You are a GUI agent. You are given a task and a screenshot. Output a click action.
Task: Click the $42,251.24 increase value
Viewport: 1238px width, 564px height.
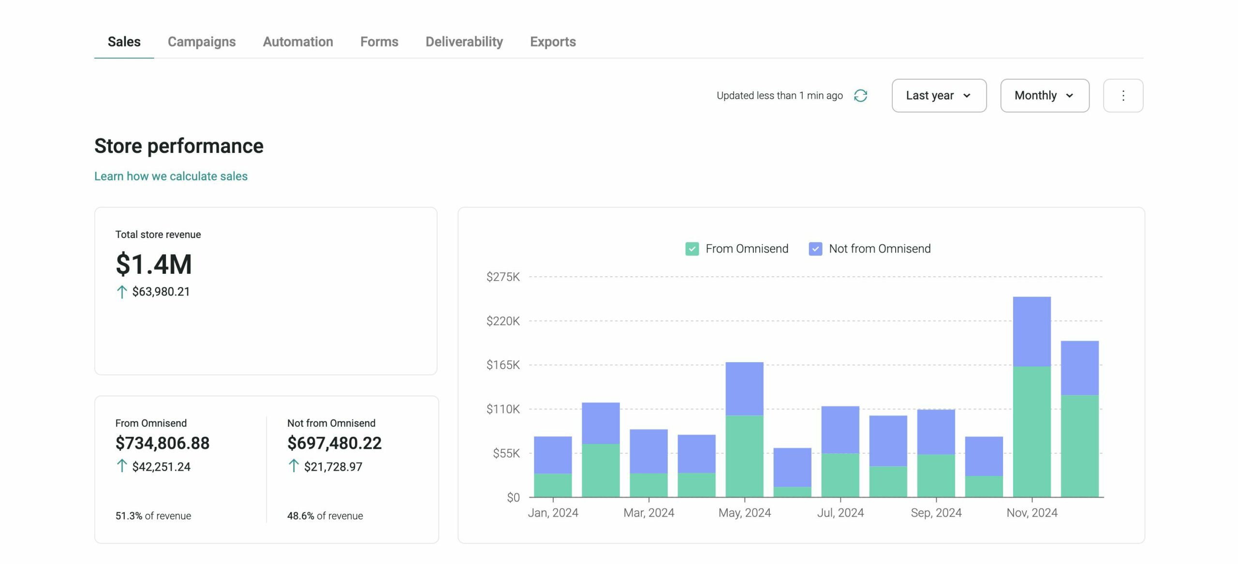[x=161, y=467]
